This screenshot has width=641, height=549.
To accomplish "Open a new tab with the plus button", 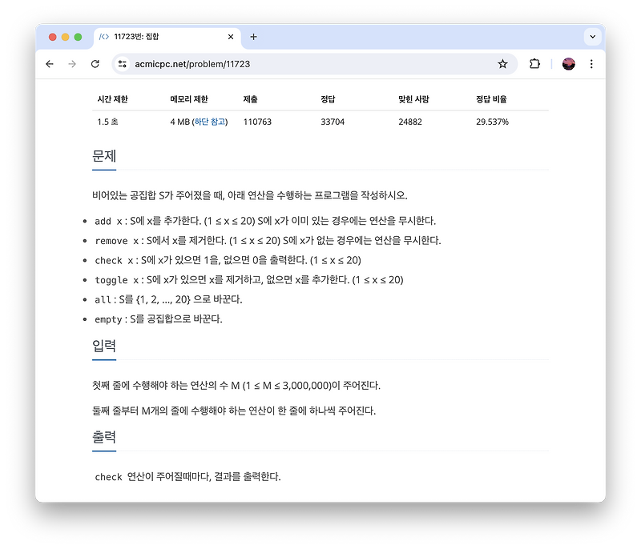I will click(x=254, y=37).
